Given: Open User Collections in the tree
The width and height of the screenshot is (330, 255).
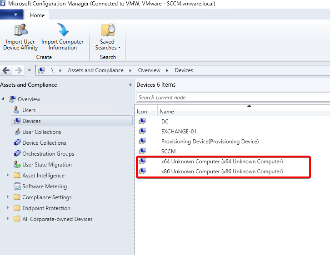Looking at the screenshot, I should (x=41, y=132).
